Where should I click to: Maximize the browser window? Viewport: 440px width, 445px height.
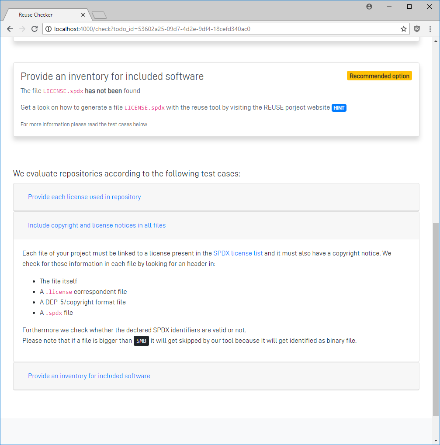pyautogui.click(x=409, y=7)
